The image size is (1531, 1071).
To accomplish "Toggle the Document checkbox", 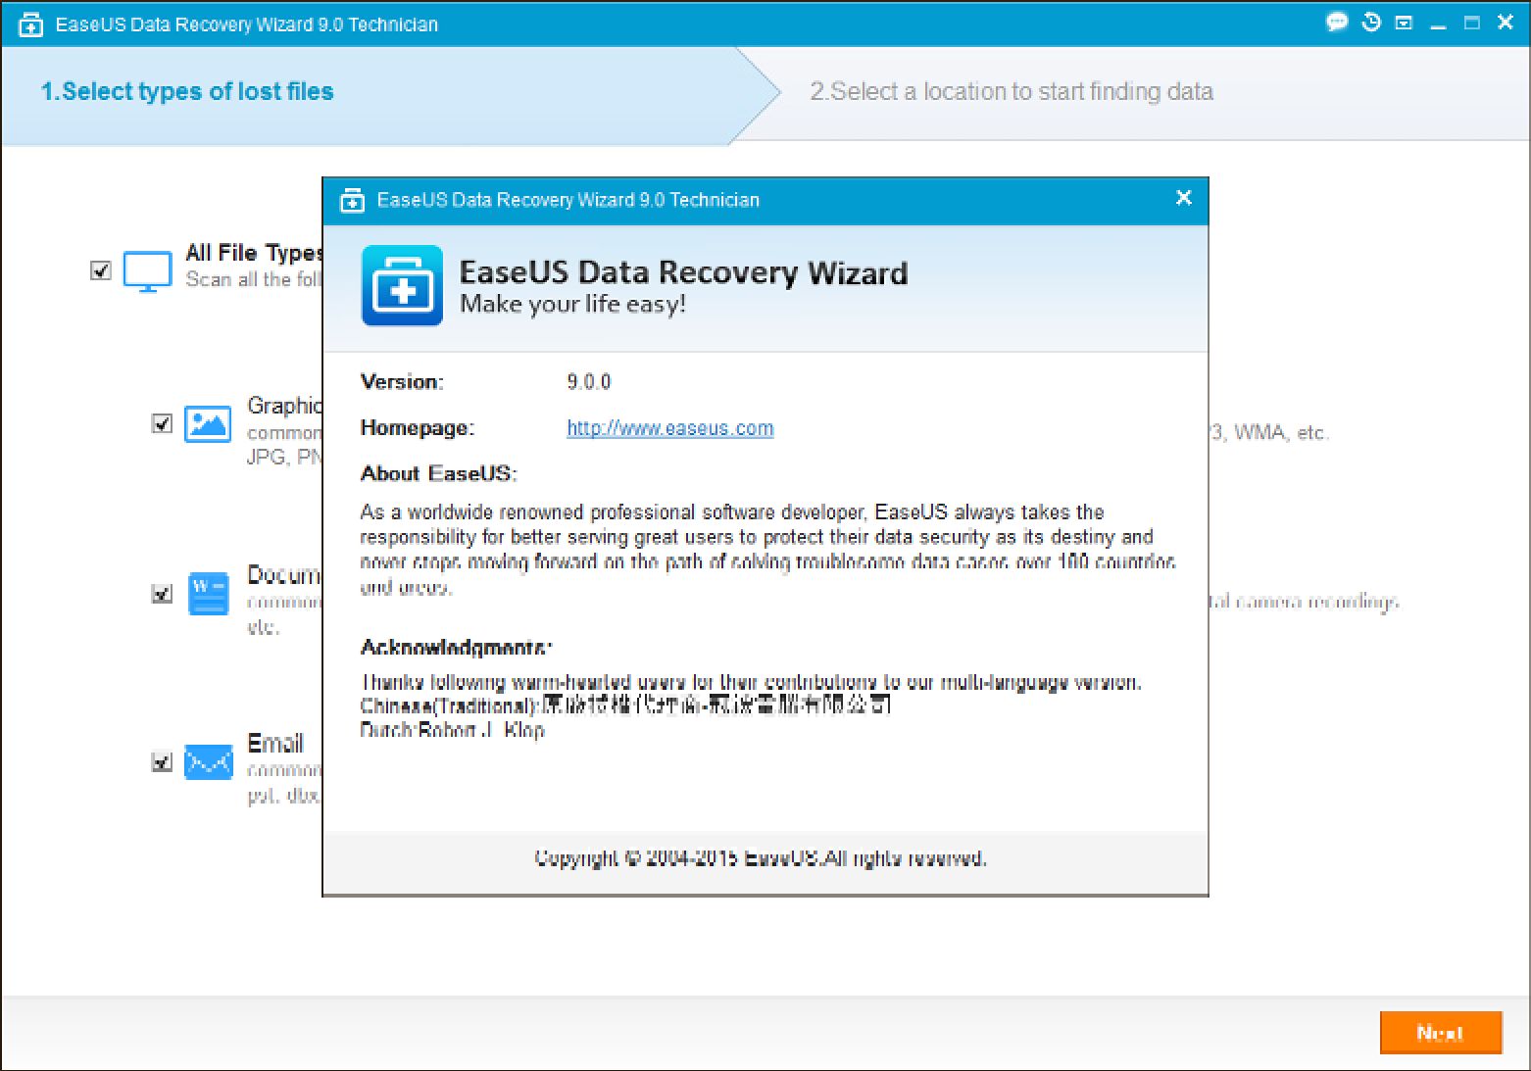I will click(x=162, y=593).
